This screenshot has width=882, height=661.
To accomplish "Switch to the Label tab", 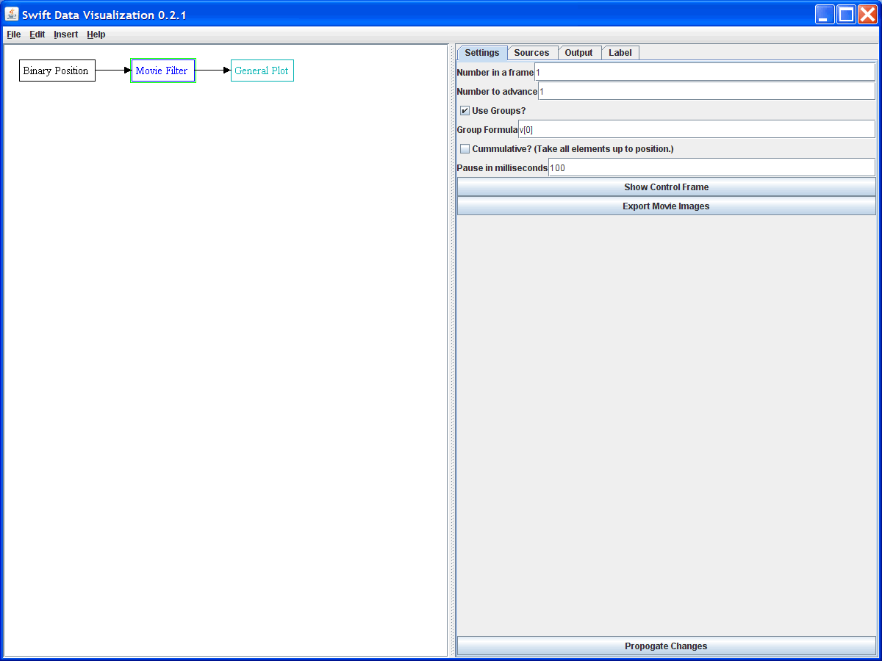I will click(x=620, y=53).
